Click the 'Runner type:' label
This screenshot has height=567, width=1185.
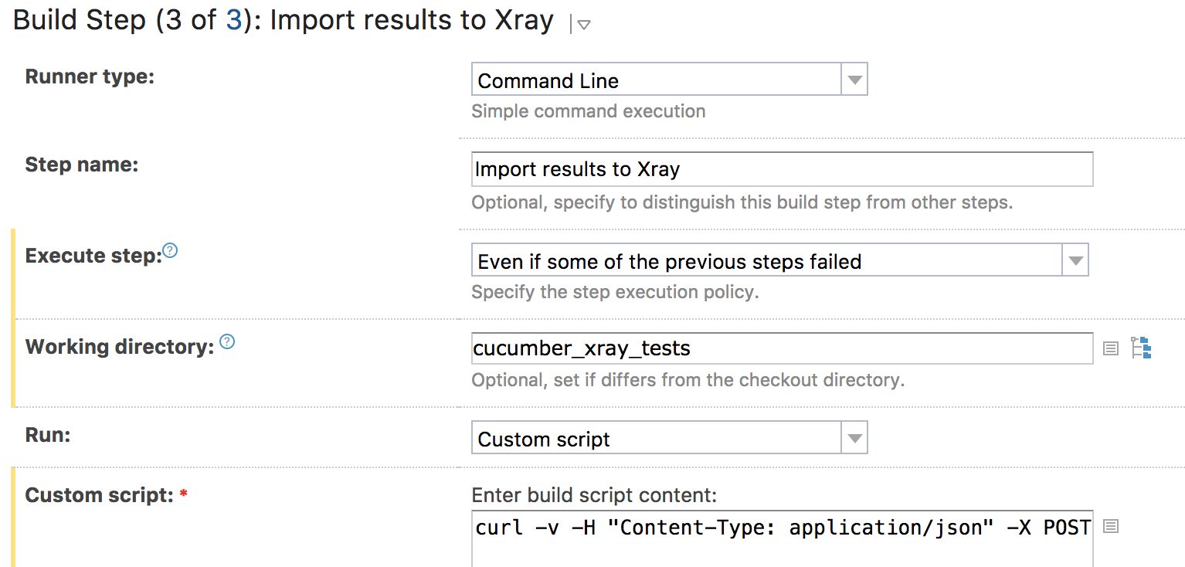coord(90,77)
